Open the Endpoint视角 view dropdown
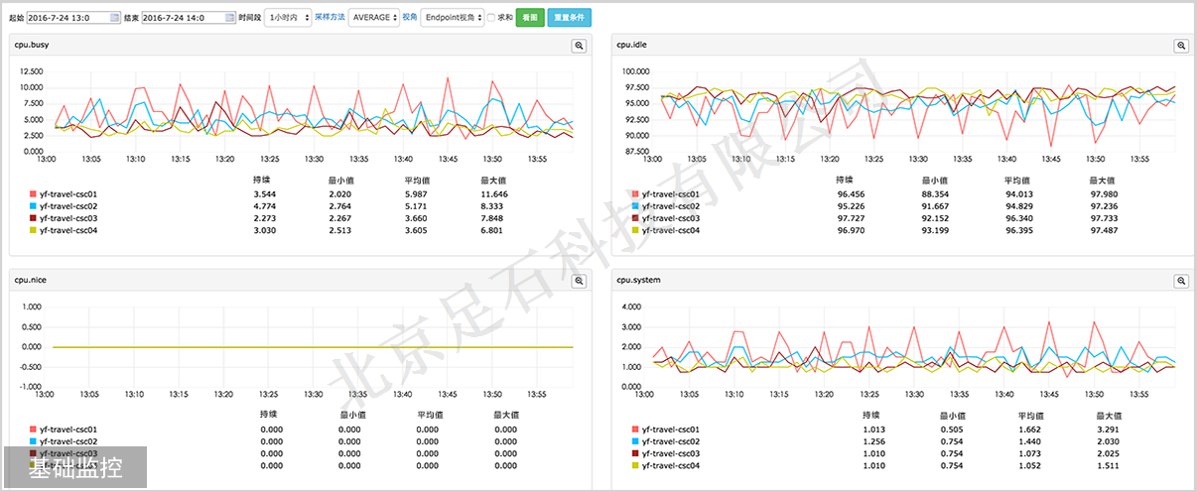 (452, 18)
